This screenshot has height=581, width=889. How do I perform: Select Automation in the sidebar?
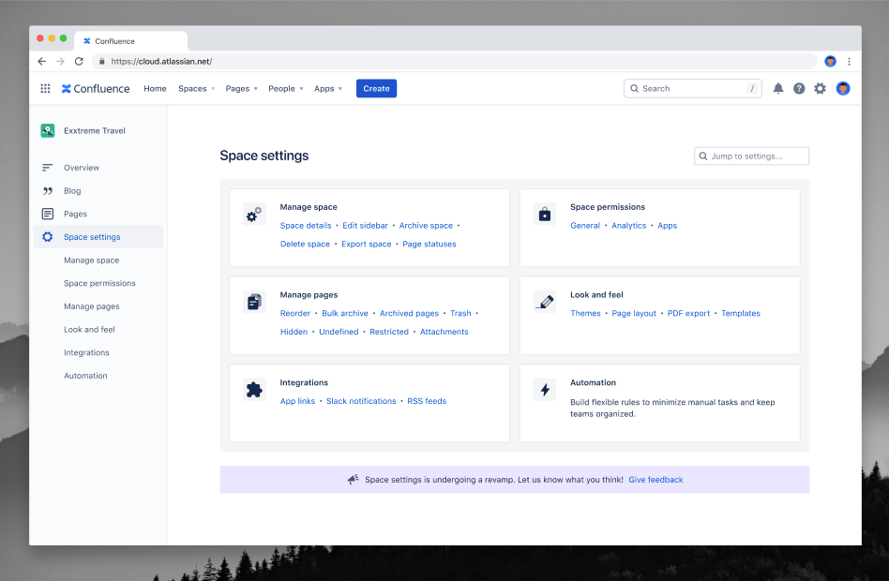85,376
